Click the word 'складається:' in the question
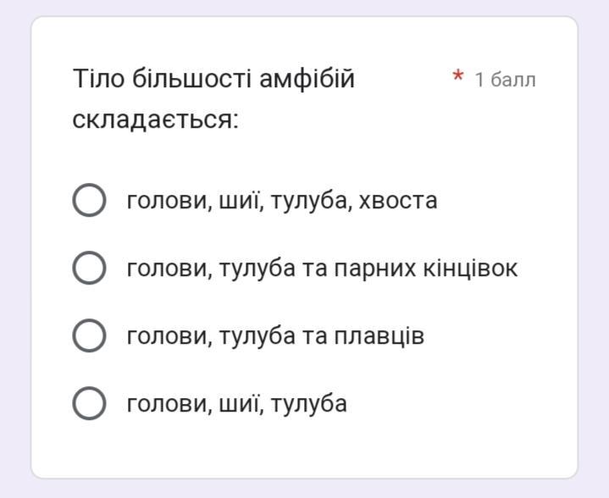The width and height of the screenshot is (609, 498). (x=155, y=119)
